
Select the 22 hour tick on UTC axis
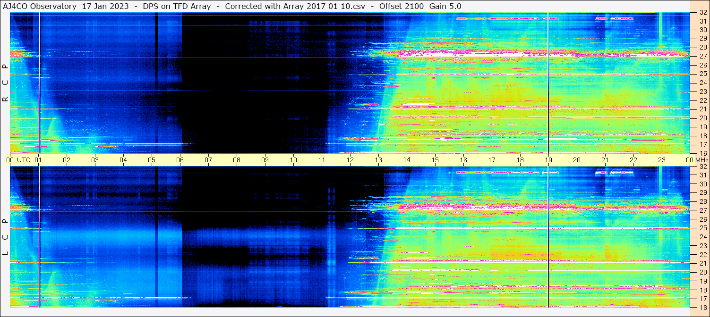point(633,160)
